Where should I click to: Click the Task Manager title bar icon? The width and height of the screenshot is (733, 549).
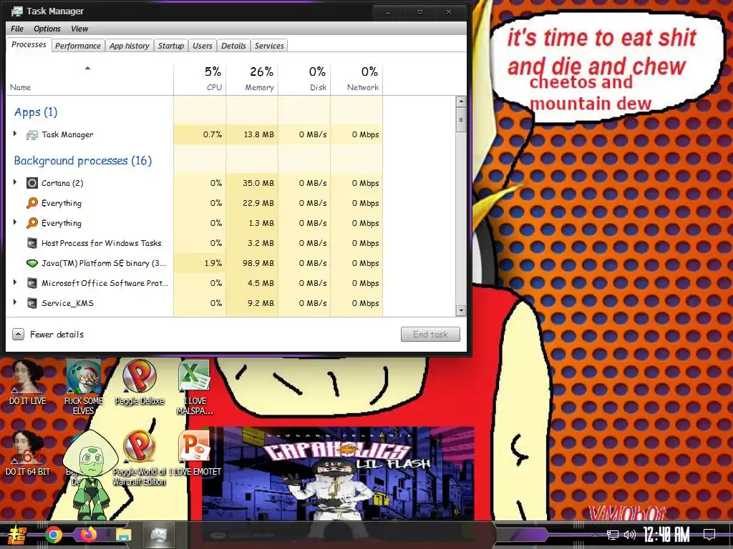[17, 11]
